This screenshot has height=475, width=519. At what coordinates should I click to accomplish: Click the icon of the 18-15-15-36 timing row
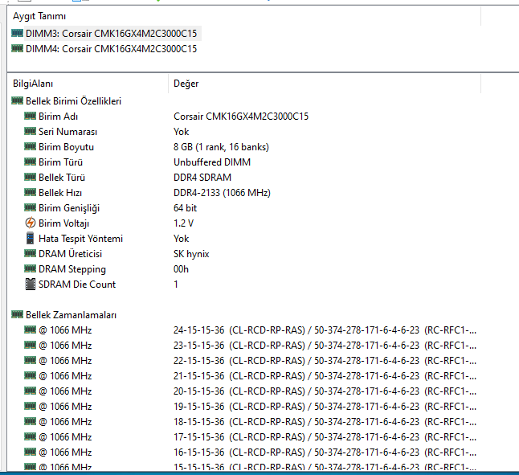tap(30, 421)
